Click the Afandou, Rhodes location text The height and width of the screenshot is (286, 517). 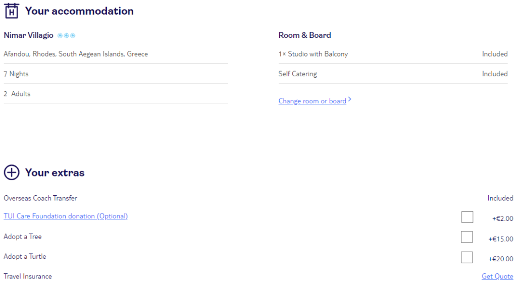[76, 54]
